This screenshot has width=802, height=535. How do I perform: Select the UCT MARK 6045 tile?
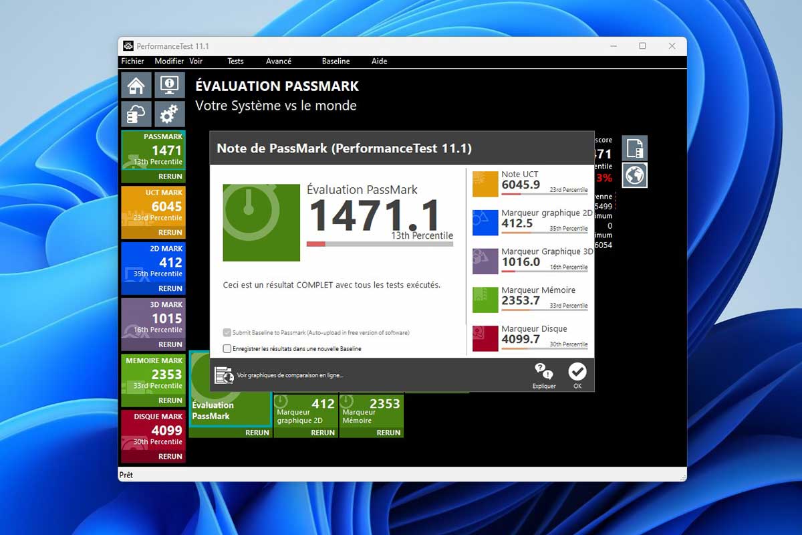tap(153, 207)
